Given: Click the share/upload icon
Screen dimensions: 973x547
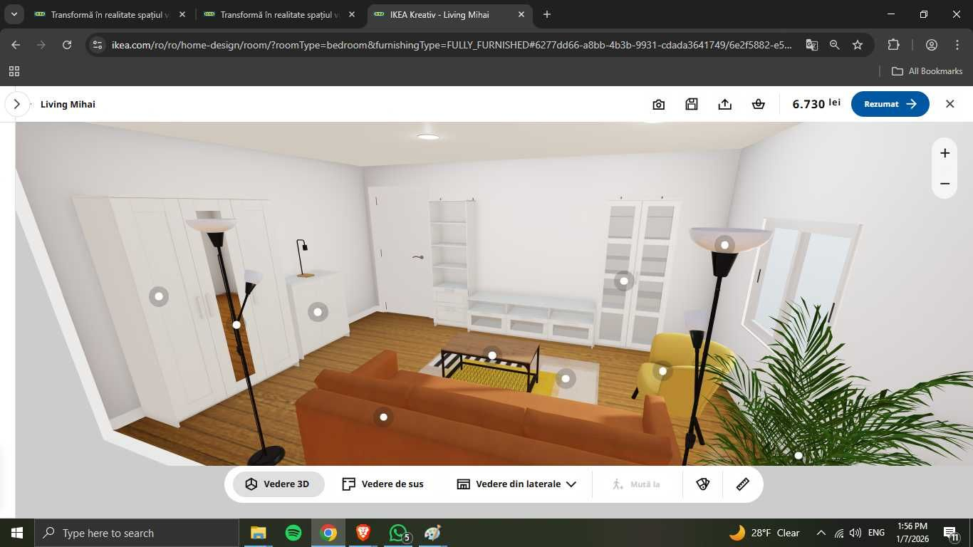Looking at the screenshot, I should point(724,105).
